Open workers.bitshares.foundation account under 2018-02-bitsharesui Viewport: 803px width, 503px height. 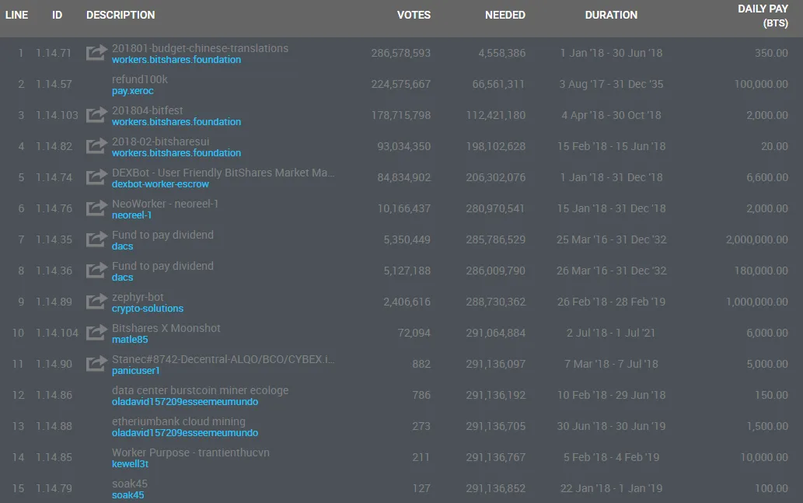(176, 152)
